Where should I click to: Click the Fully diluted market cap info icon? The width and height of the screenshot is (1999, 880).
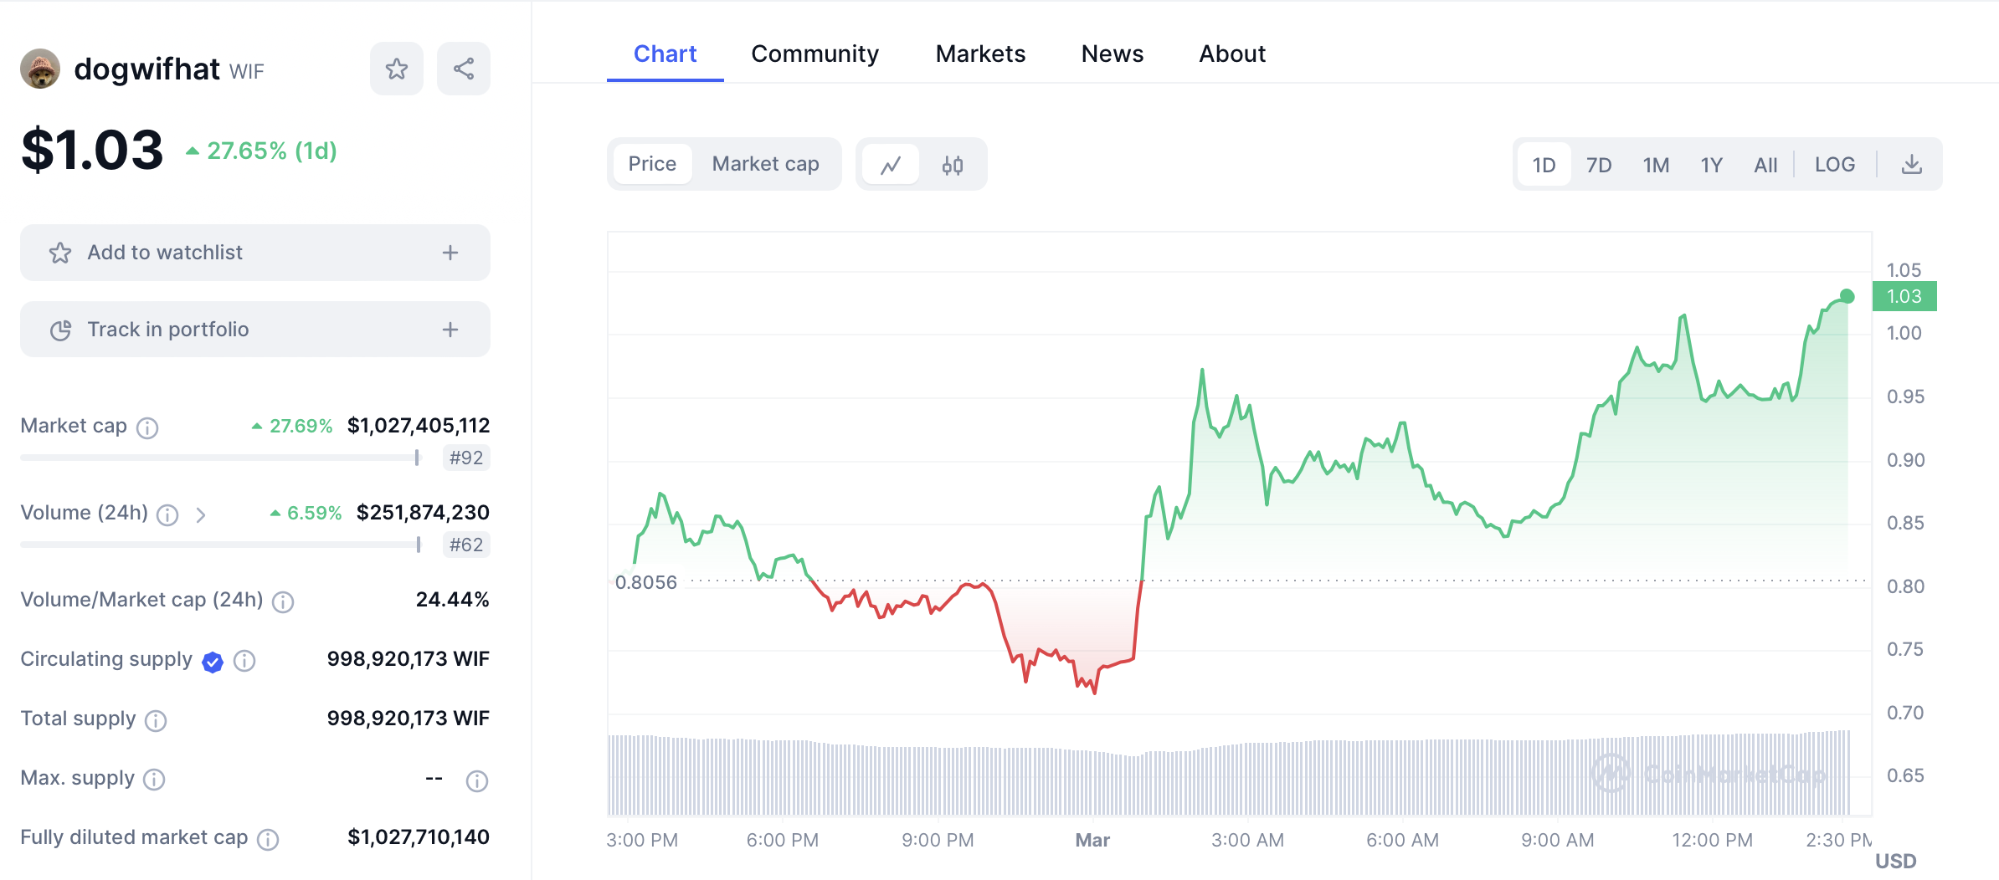(268, 839)
